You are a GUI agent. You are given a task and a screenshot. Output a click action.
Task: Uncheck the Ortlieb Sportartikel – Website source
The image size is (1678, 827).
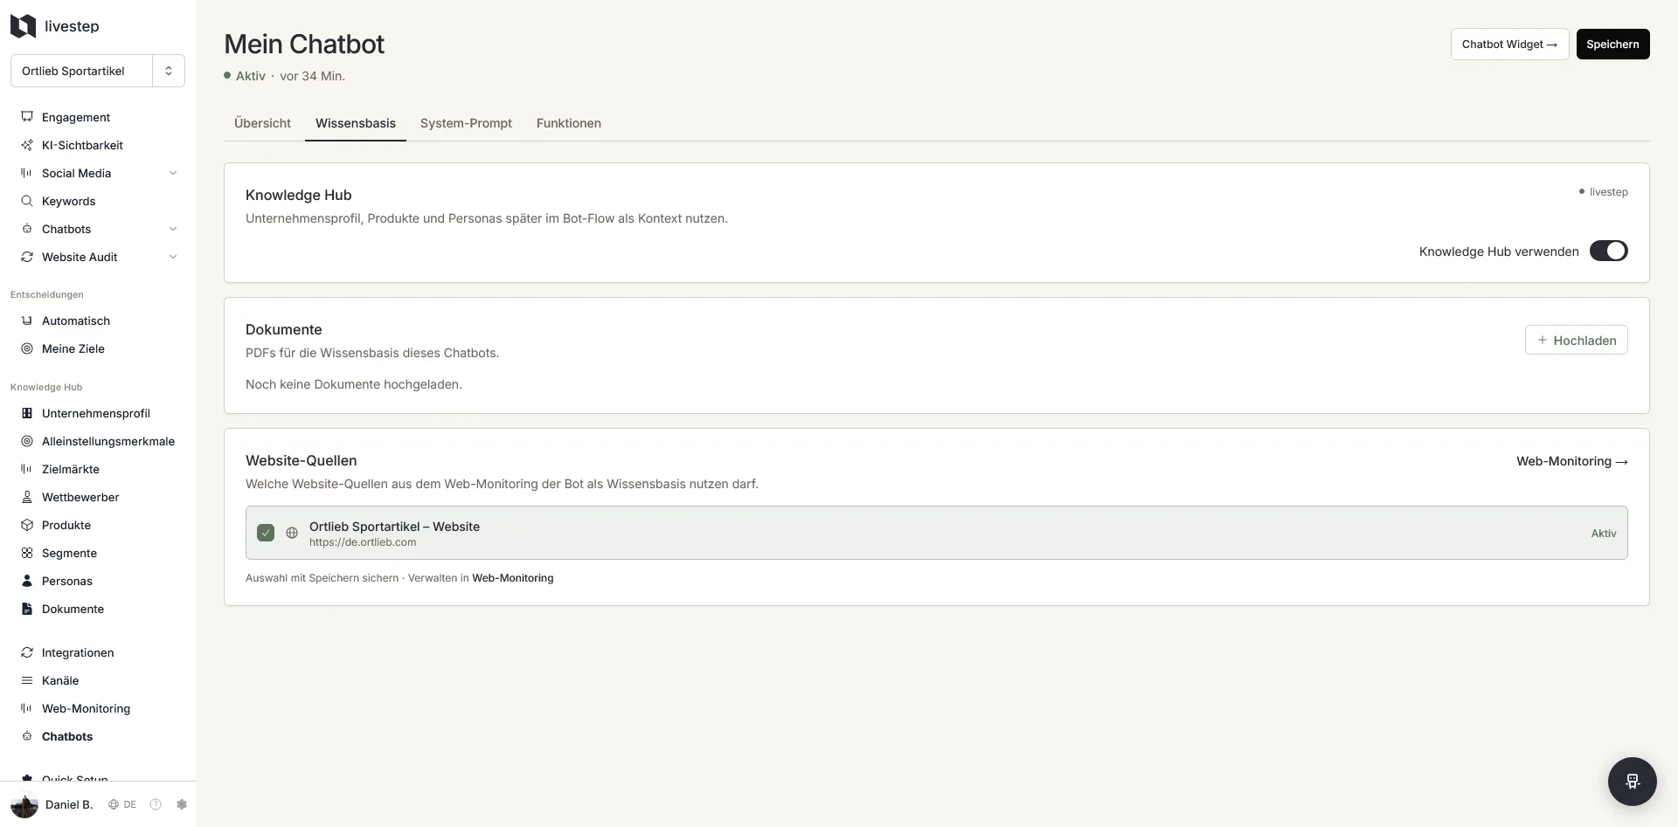tap(266, 533)
